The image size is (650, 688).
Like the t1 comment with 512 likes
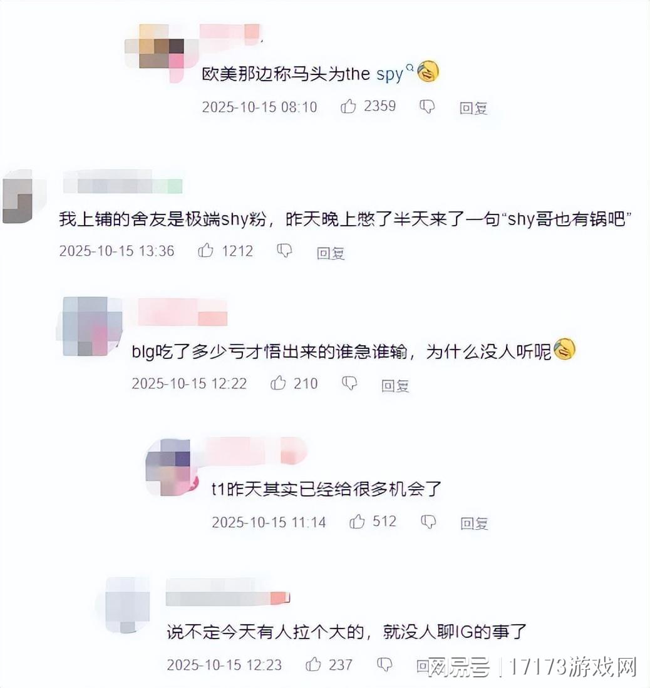[x=357, y=521]
